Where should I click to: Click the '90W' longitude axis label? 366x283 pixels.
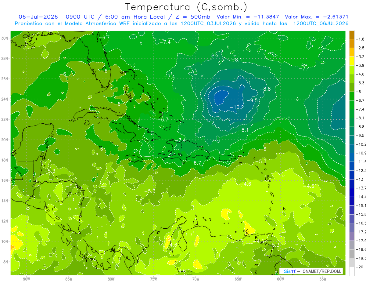coord(26,279)
